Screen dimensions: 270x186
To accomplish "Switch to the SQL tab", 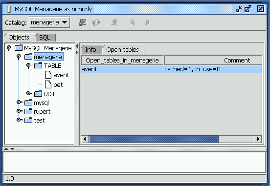I will pos(45,37).
